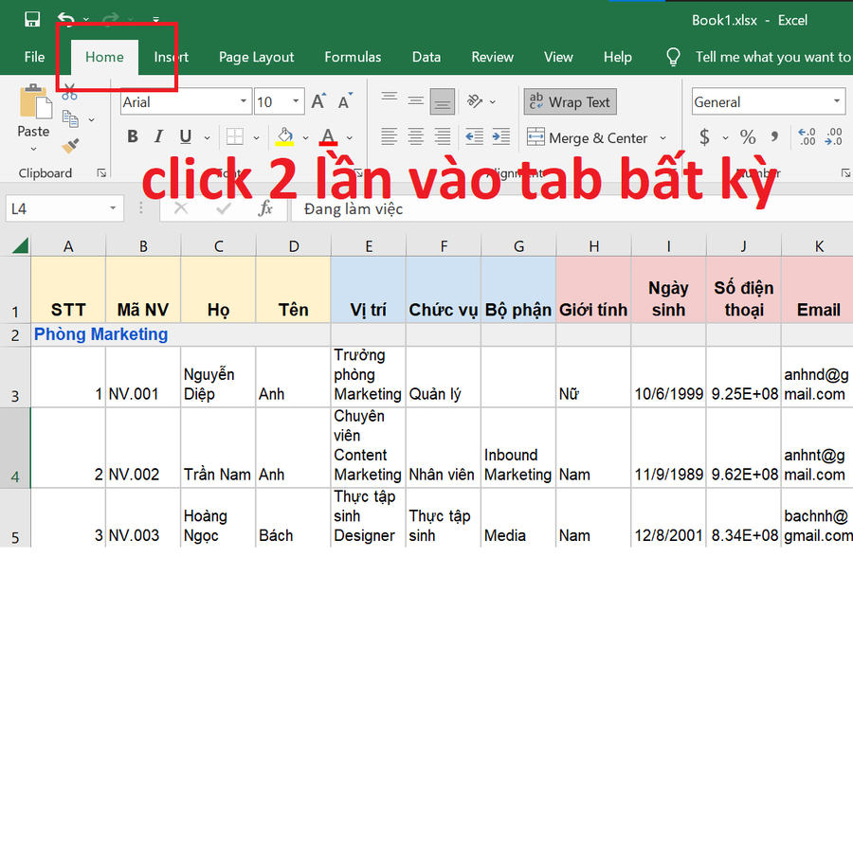Click the Increase Decimal icon

pos(808,137)
